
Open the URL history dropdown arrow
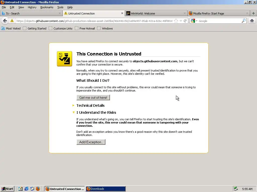point(181,21)
